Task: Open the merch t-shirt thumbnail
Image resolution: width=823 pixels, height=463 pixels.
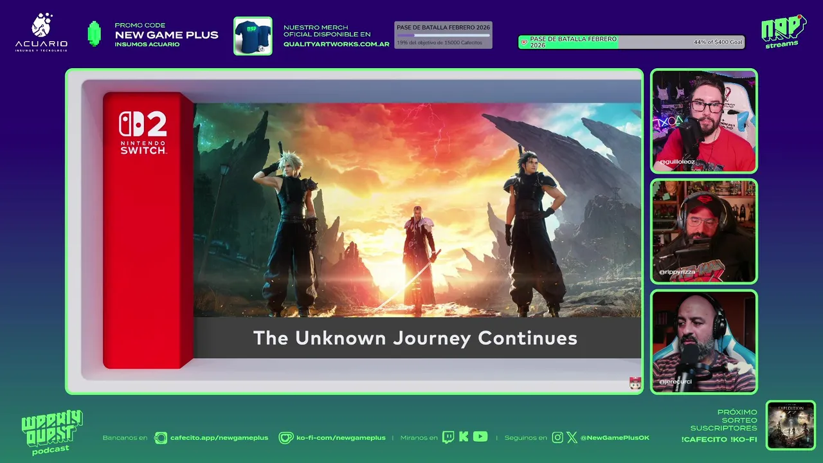Action: point(253,36)
